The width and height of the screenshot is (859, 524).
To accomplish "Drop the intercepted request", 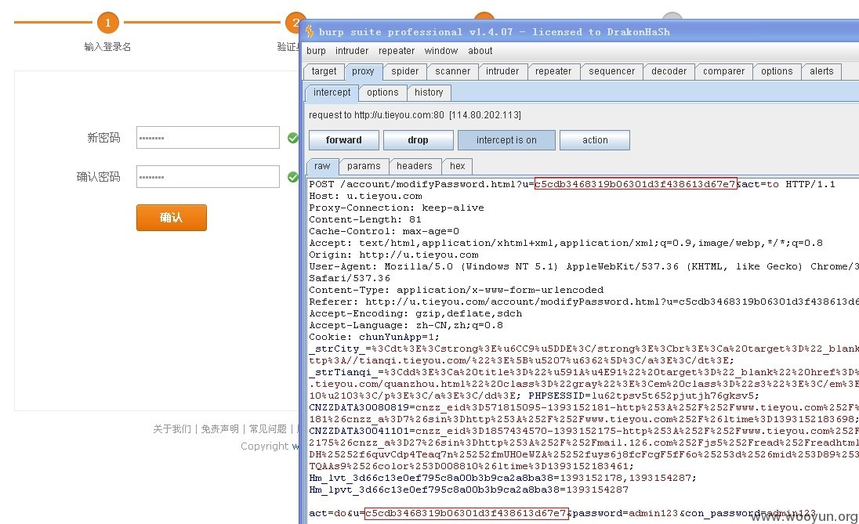I will (418, 140).
